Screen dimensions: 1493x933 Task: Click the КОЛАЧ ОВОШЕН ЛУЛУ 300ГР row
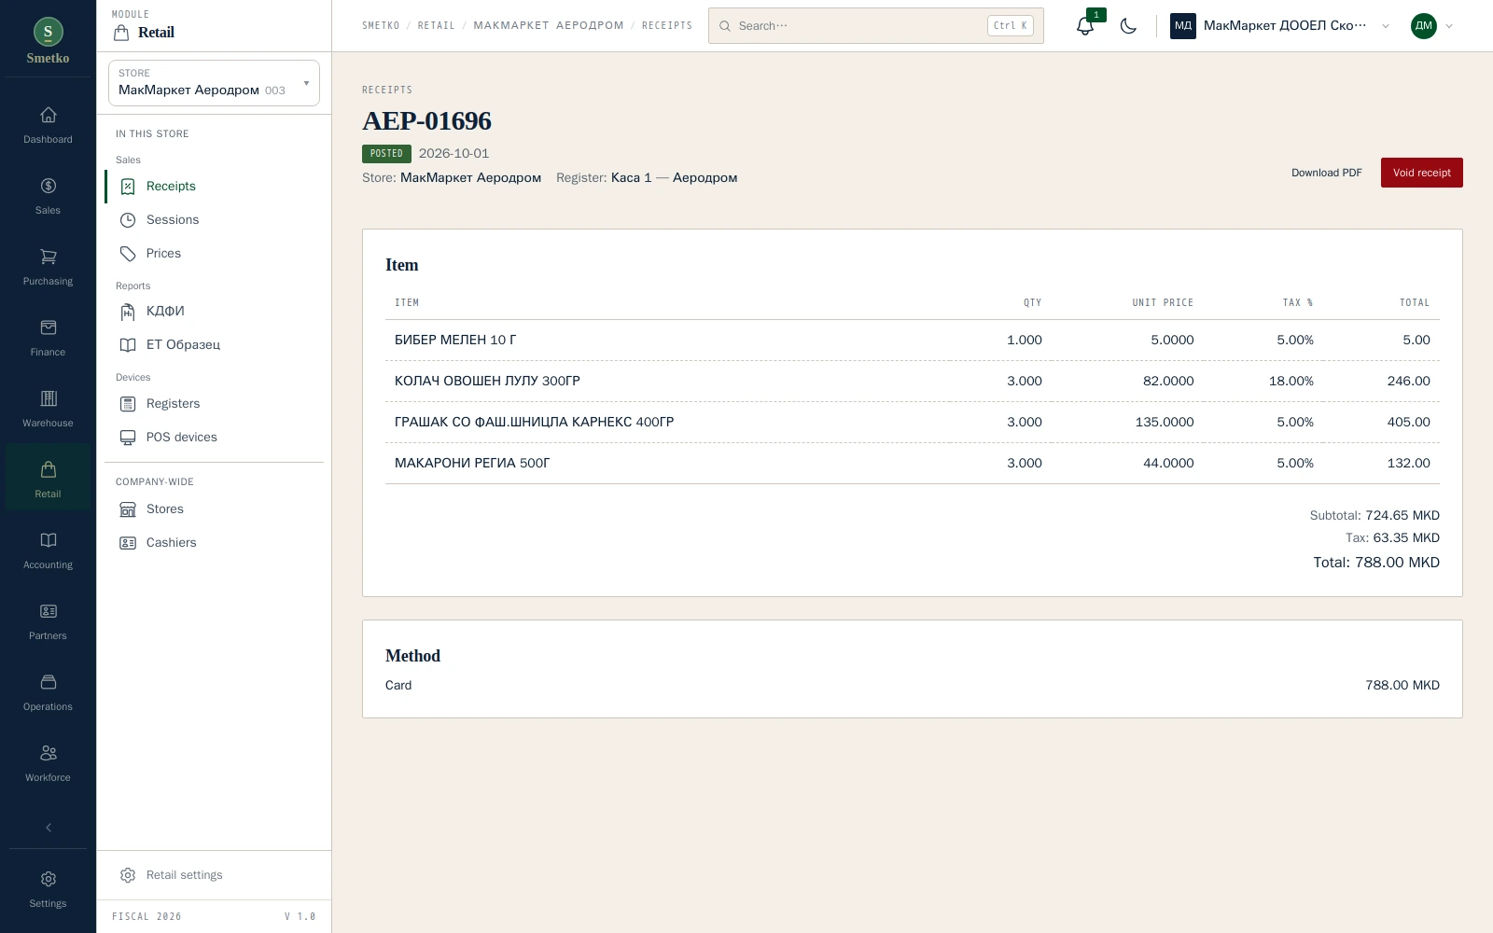tap(912, 382)
